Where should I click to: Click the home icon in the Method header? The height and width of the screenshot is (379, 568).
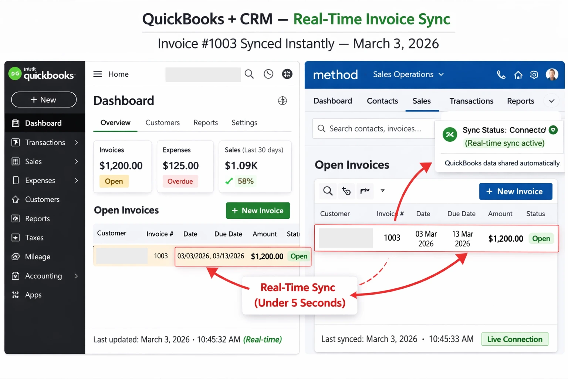click(x=518, y=75)
